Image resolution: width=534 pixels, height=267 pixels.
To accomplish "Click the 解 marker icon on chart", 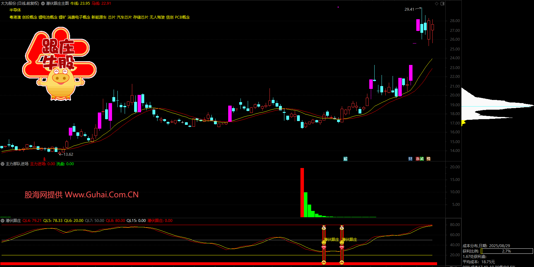I will [x=345, y=159].
